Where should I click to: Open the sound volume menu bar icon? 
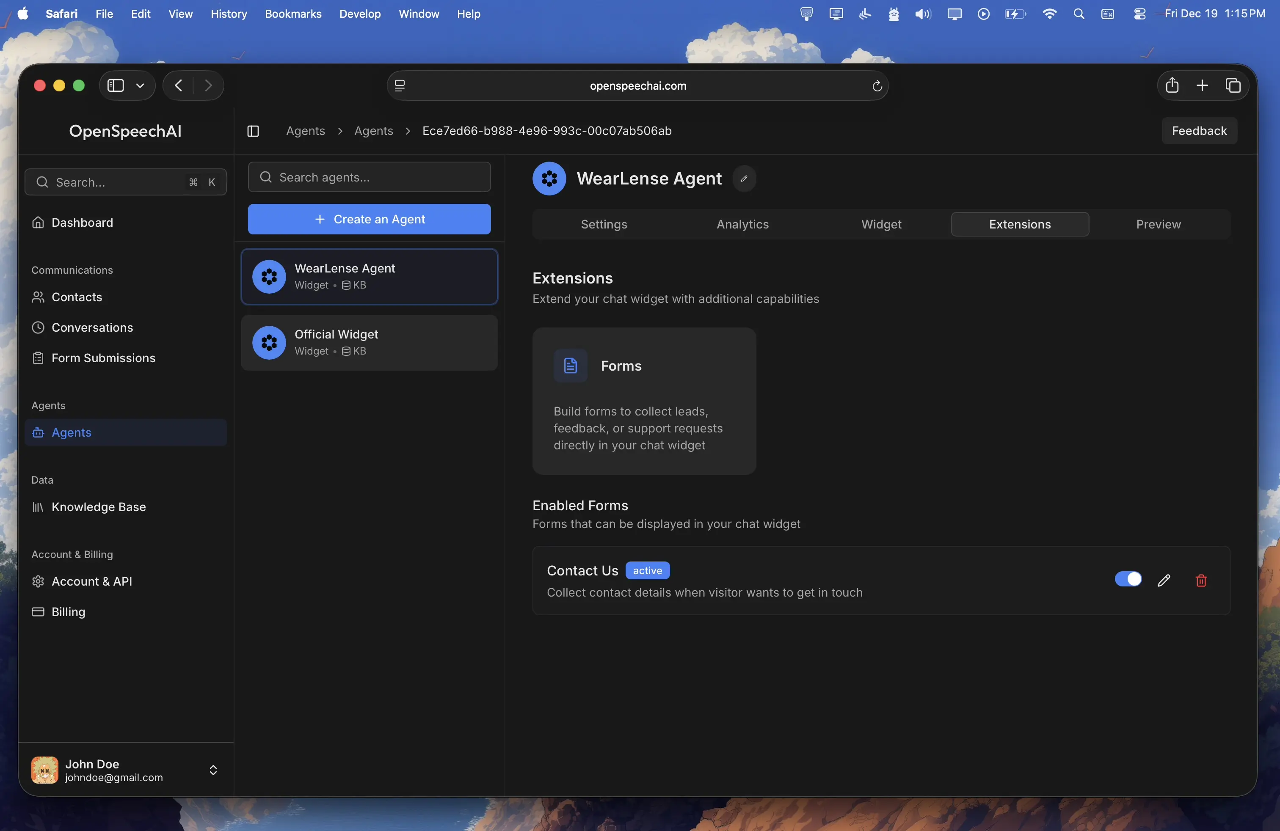tap(923, 14)
